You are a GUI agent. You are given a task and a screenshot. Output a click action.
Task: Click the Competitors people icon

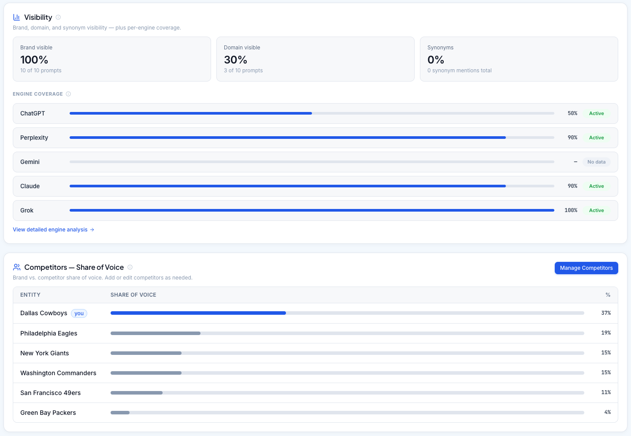16,267
